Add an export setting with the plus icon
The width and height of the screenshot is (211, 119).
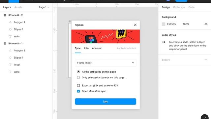(206, 59)
